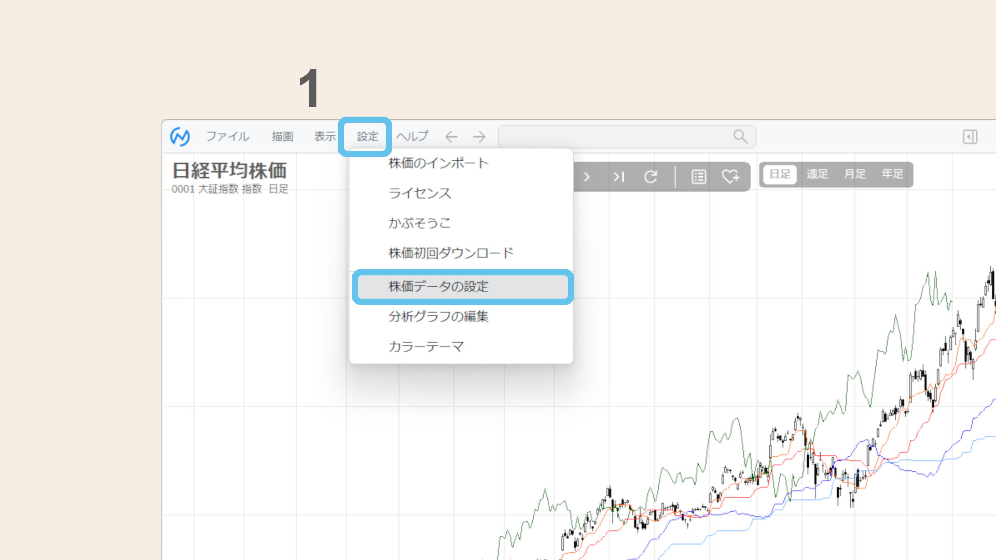
Task: Select 株価初回ダウンロード menu entry
Action: (x=461, y=253)
